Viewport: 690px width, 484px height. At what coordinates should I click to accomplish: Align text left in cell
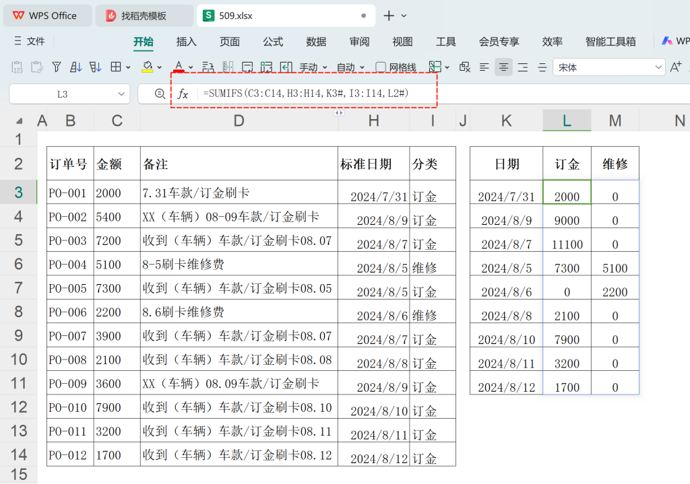coord(484,67)
